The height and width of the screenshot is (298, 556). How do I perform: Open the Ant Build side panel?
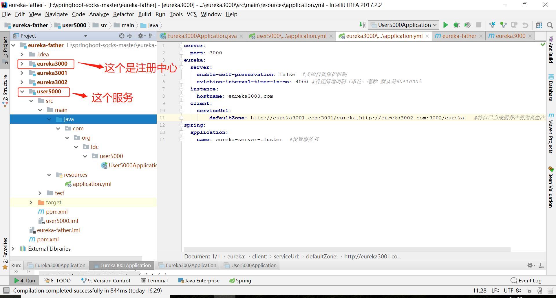click(551, 49)
